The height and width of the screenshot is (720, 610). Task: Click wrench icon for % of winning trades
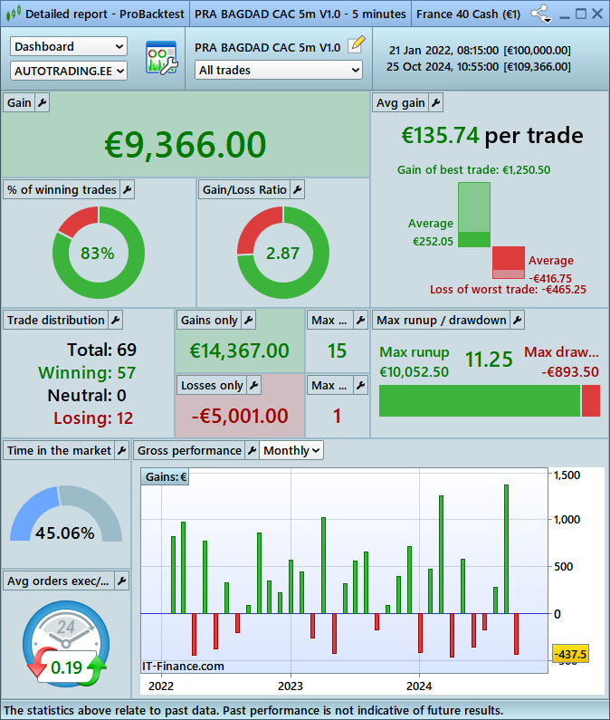(x=127, y=189)
